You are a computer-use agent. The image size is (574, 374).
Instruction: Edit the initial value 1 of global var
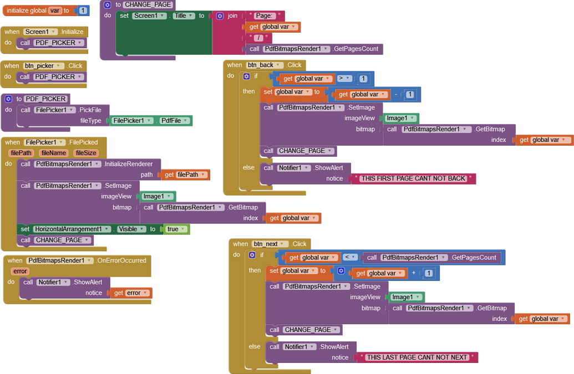(83, 11)
